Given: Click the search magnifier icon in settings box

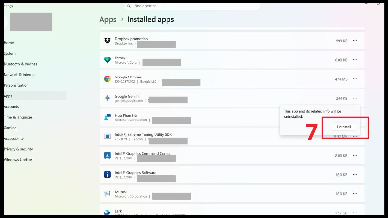Looking at the screenshot, I should [x=129, y=6].
